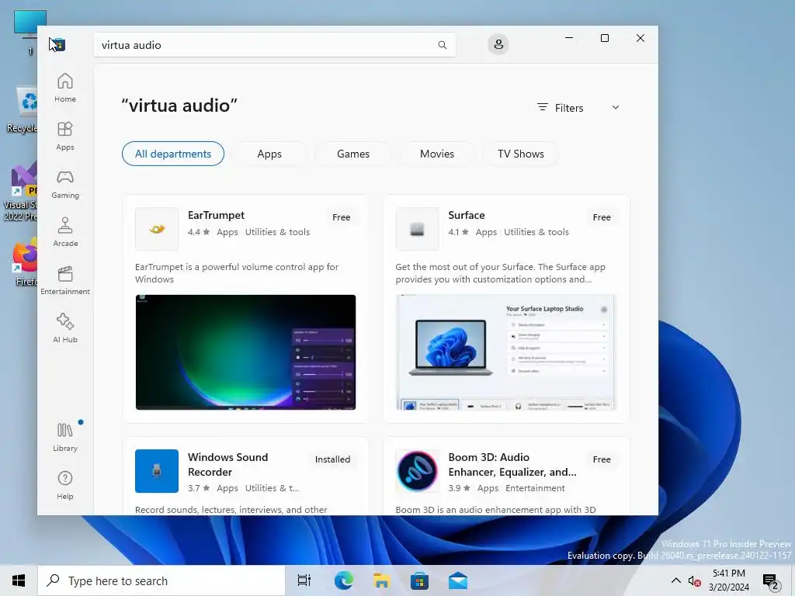
Task: Click the Free button for Surface
Action: 602,217
